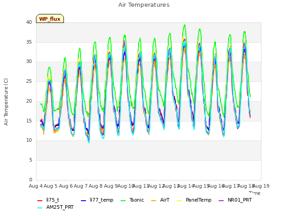
Task: Toggle the AirT legend entry
Action: (x=160, y=200)
